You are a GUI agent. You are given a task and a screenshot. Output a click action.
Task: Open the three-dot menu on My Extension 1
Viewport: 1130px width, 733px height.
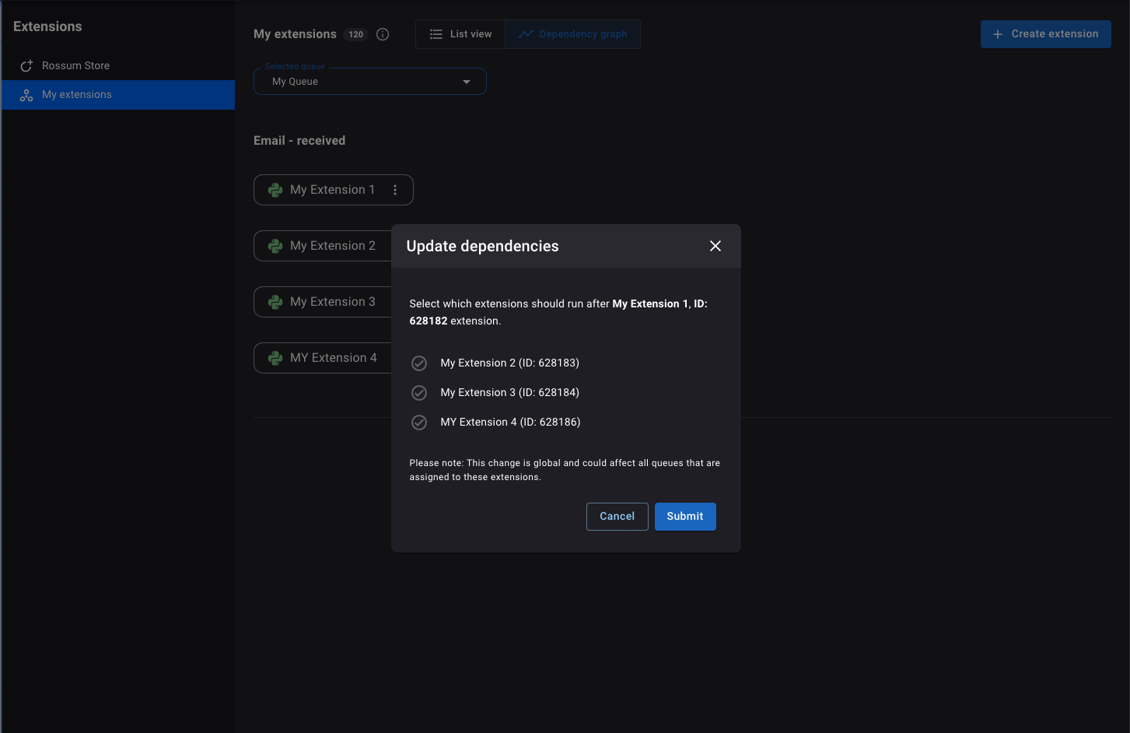(x=395, y=190)
